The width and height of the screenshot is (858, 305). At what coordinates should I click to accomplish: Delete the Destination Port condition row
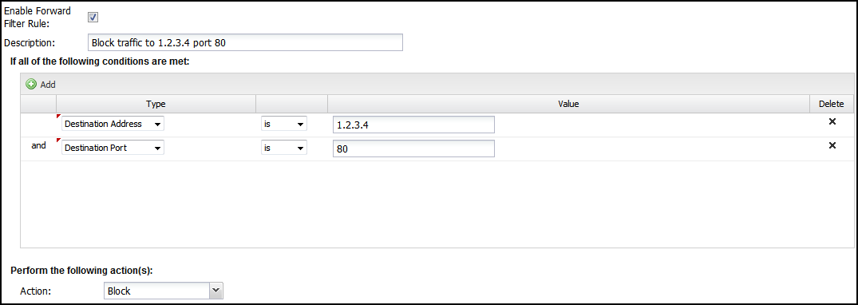[x=832, y=145]
